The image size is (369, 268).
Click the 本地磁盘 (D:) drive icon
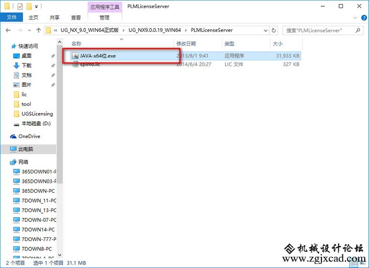16,124
